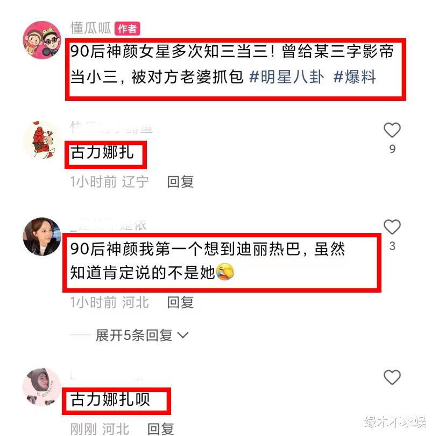Viewport: 432px width, 436px height.
Task: Reply to the 迪丽热巴 comment from 河北
Action: [180, 302]
